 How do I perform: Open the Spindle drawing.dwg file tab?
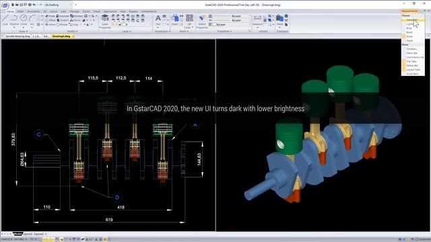pos(18,36)
